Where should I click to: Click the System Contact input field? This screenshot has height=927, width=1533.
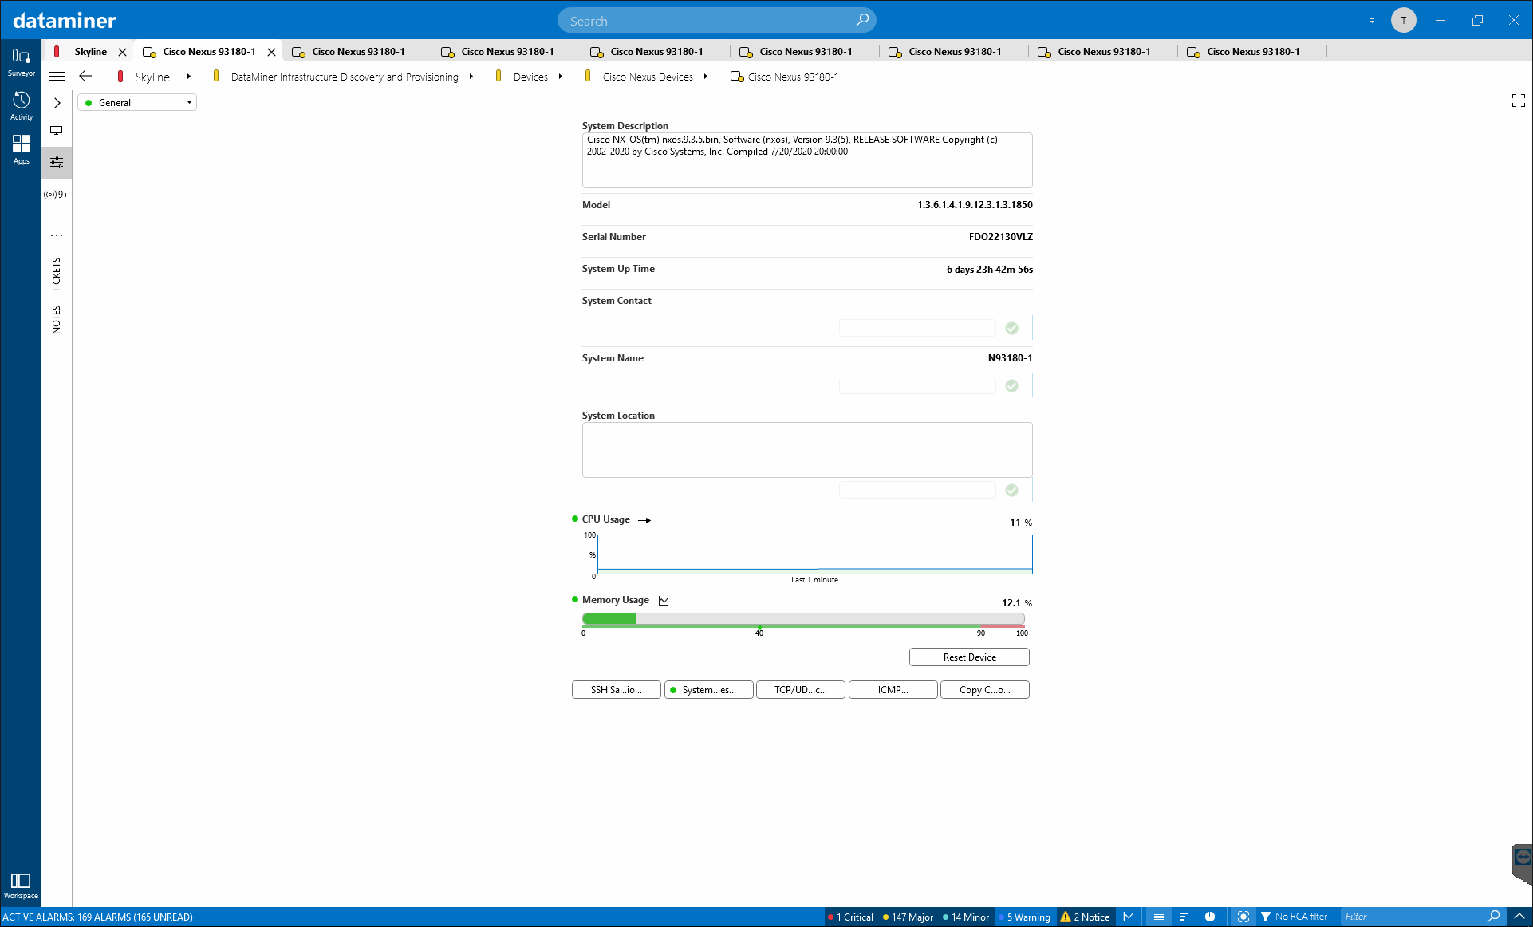tap(917, 328)
